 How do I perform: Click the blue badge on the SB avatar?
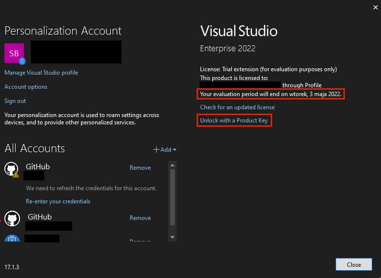pyautogui.click(x=21, y=61)
